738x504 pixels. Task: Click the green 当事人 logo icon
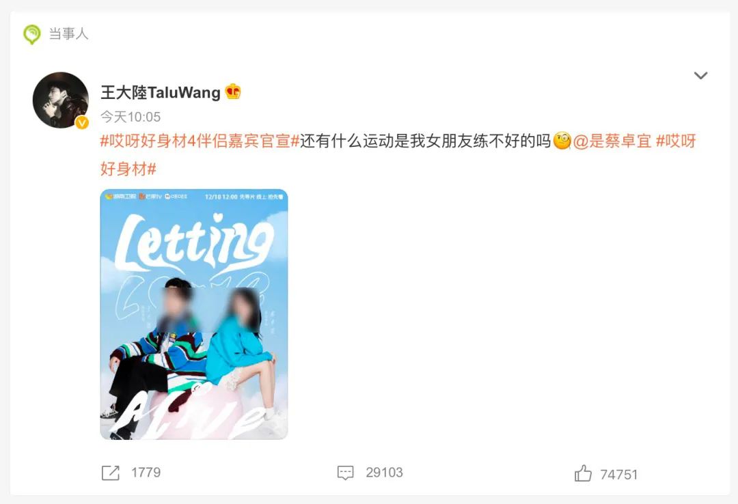pos(31,34)
